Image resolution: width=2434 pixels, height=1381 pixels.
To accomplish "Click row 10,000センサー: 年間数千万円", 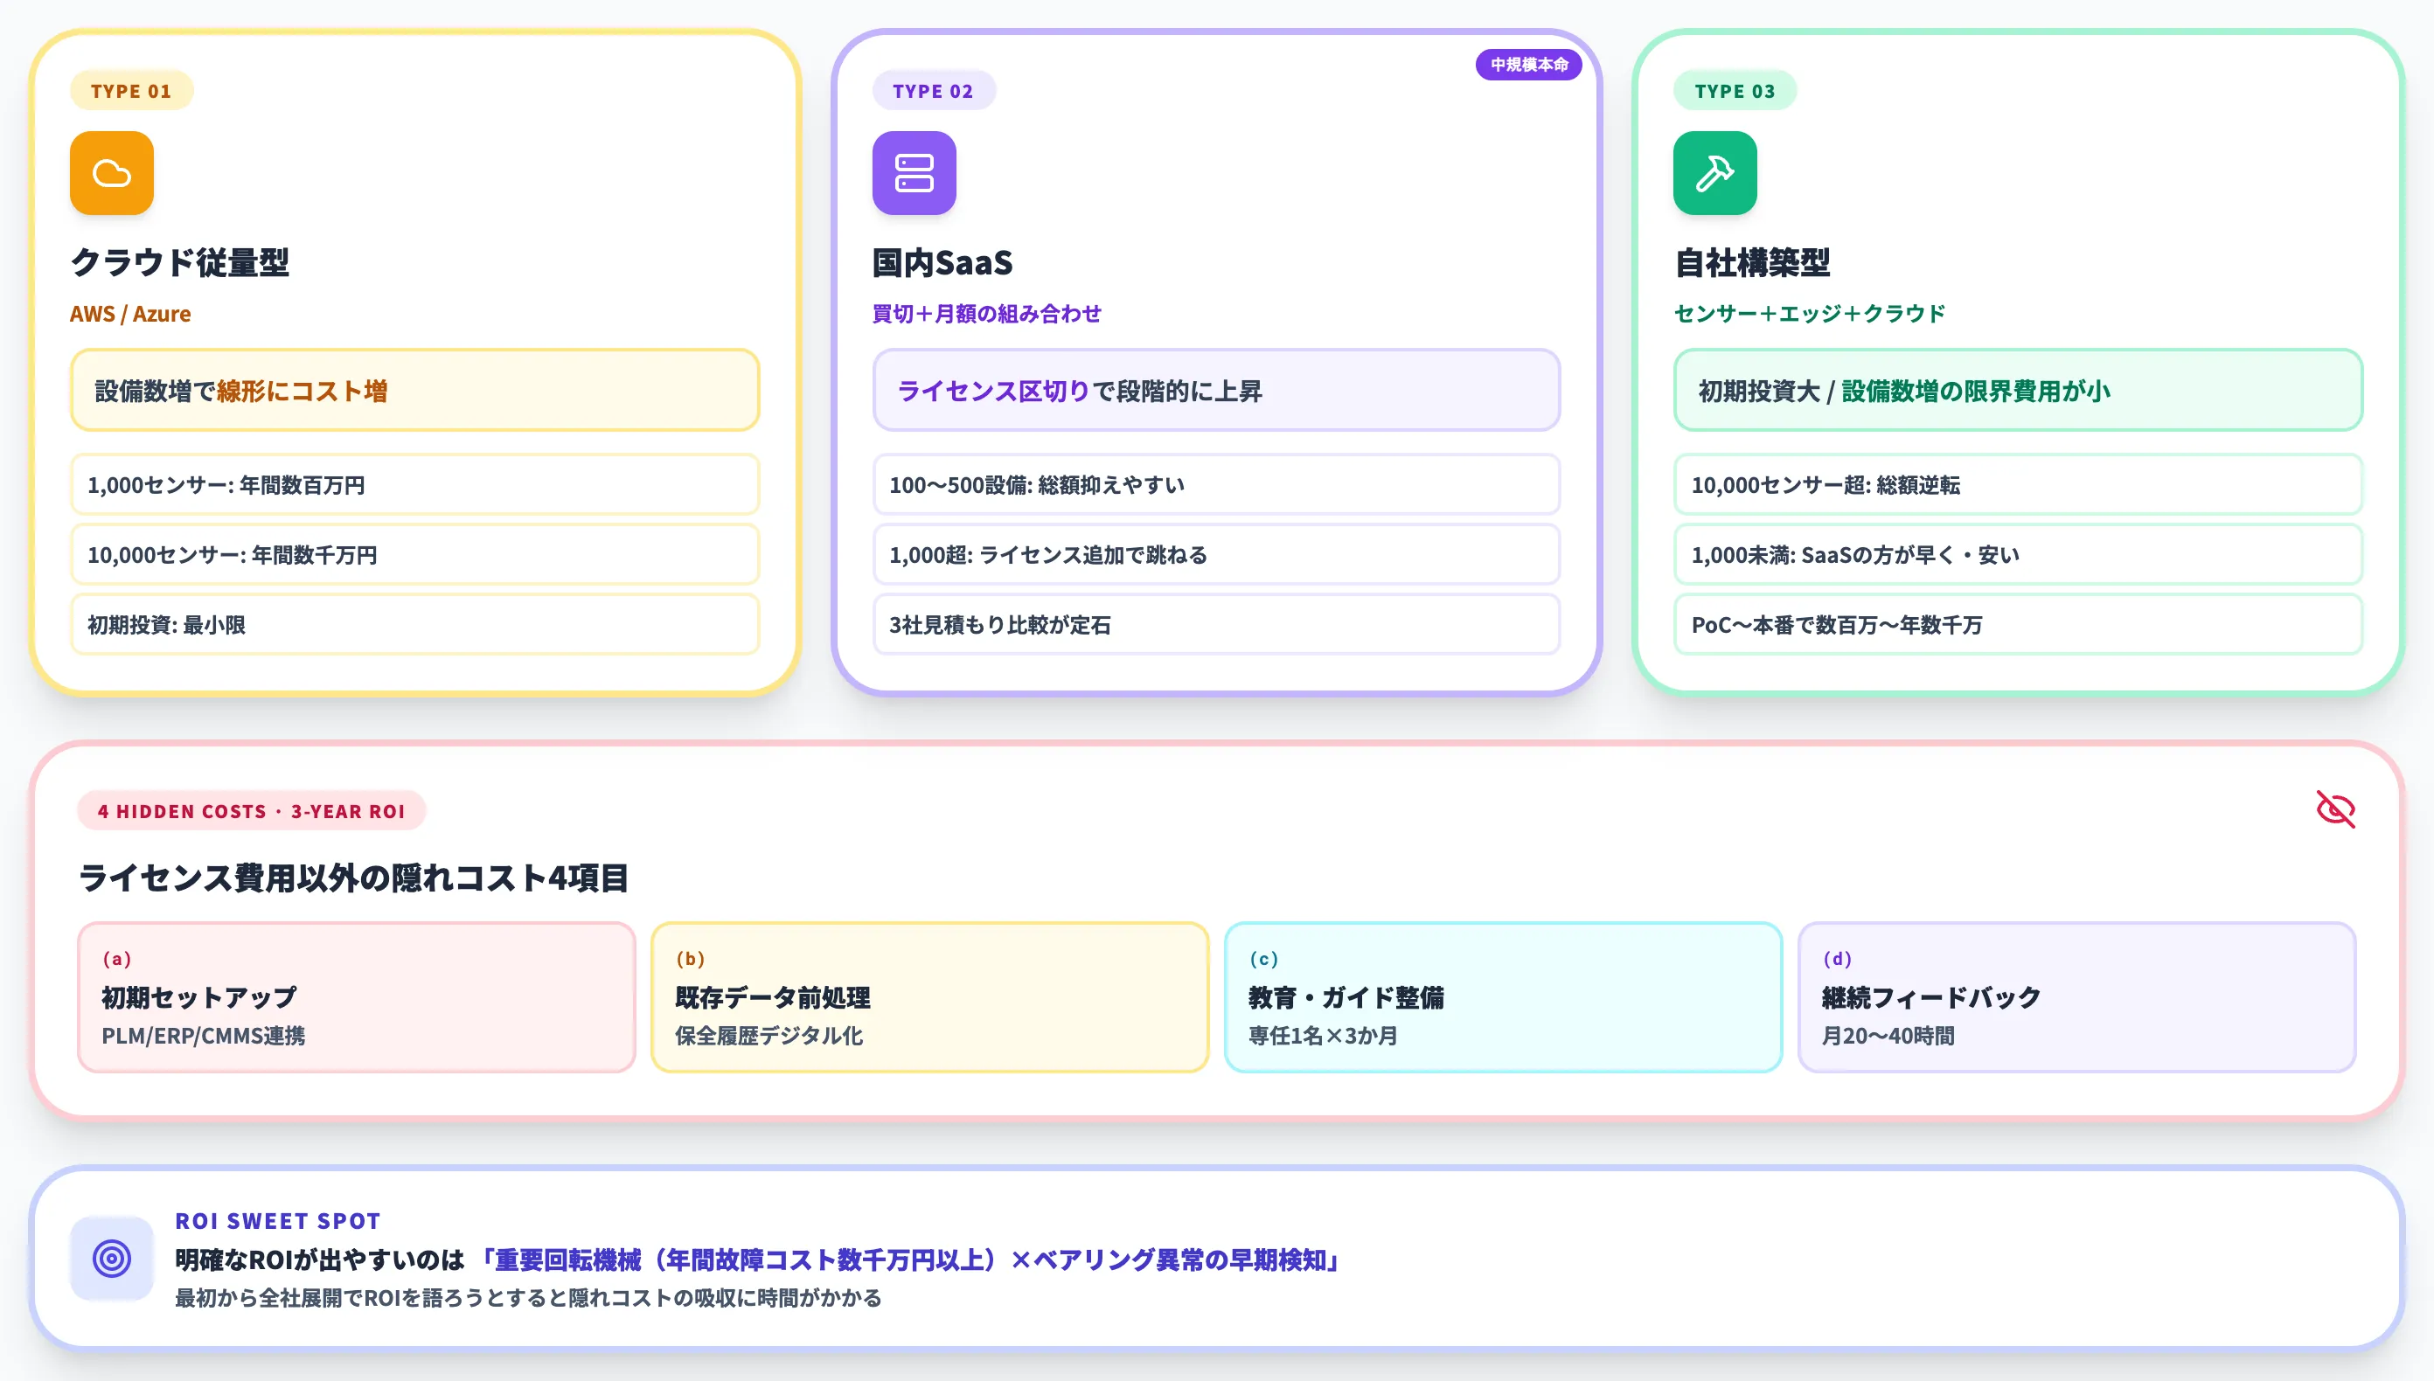I will [x=415, y=555].
